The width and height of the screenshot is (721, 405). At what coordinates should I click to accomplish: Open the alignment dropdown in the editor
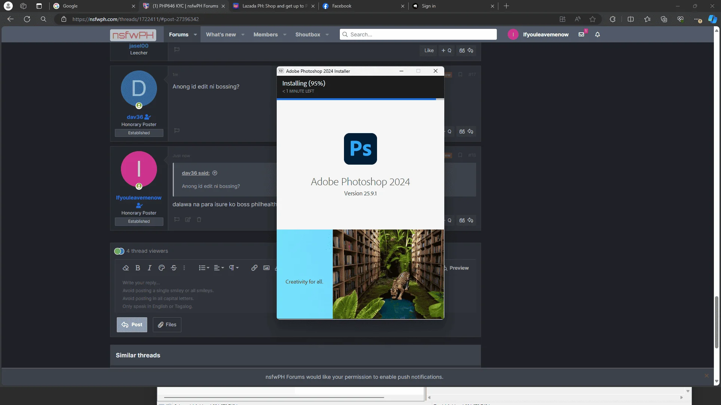tap(219, 268)
